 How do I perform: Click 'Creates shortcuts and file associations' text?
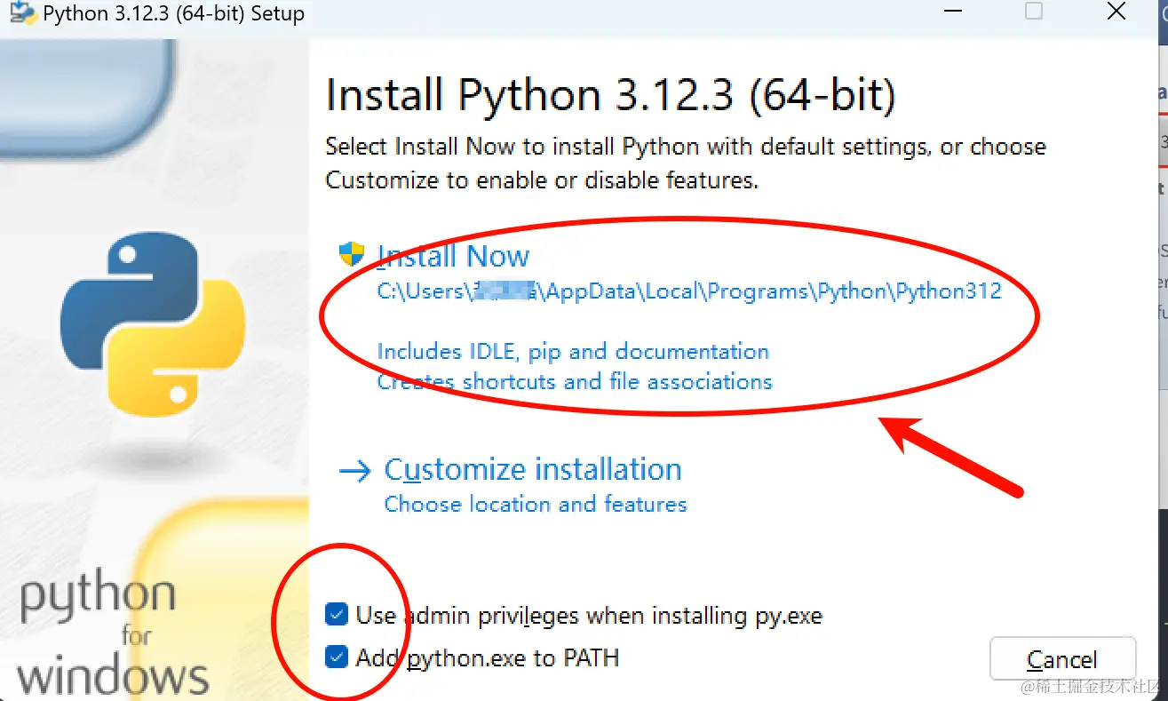click(575, 382)
